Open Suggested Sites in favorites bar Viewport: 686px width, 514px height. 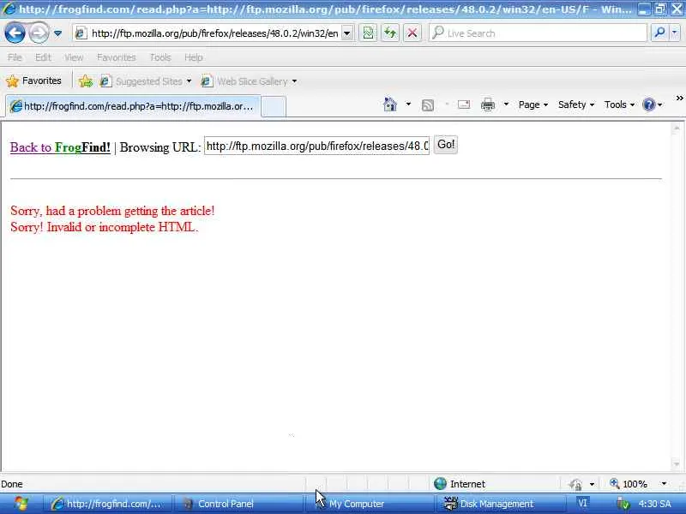146,81
